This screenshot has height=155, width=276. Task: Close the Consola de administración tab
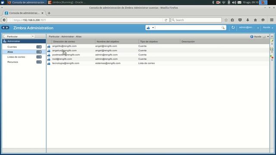point(42,13)
